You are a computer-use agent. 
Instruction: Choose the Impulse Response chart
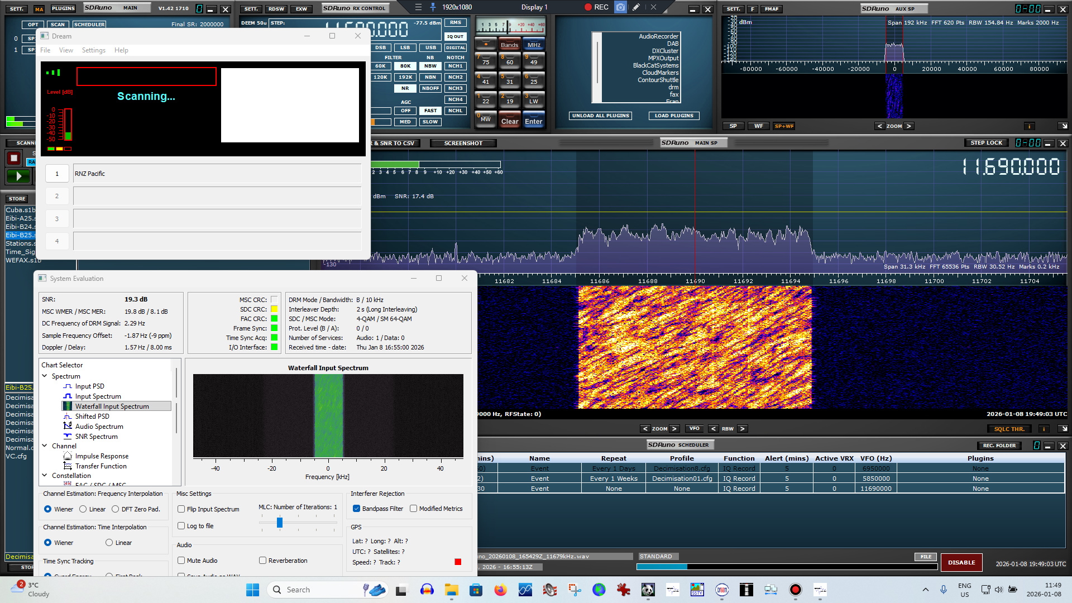pyautogui.click(x=102, y=456)
